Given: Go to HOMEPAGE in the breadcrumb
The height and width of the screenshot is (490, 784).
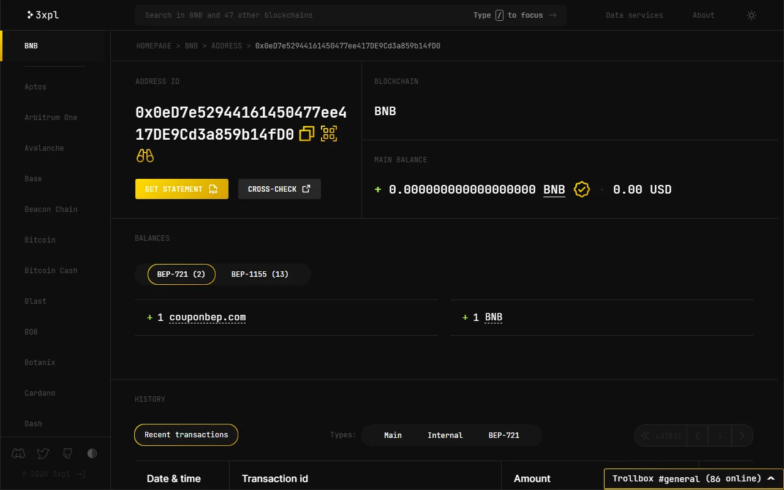Looking at the screenshot, I should point(154,46).
